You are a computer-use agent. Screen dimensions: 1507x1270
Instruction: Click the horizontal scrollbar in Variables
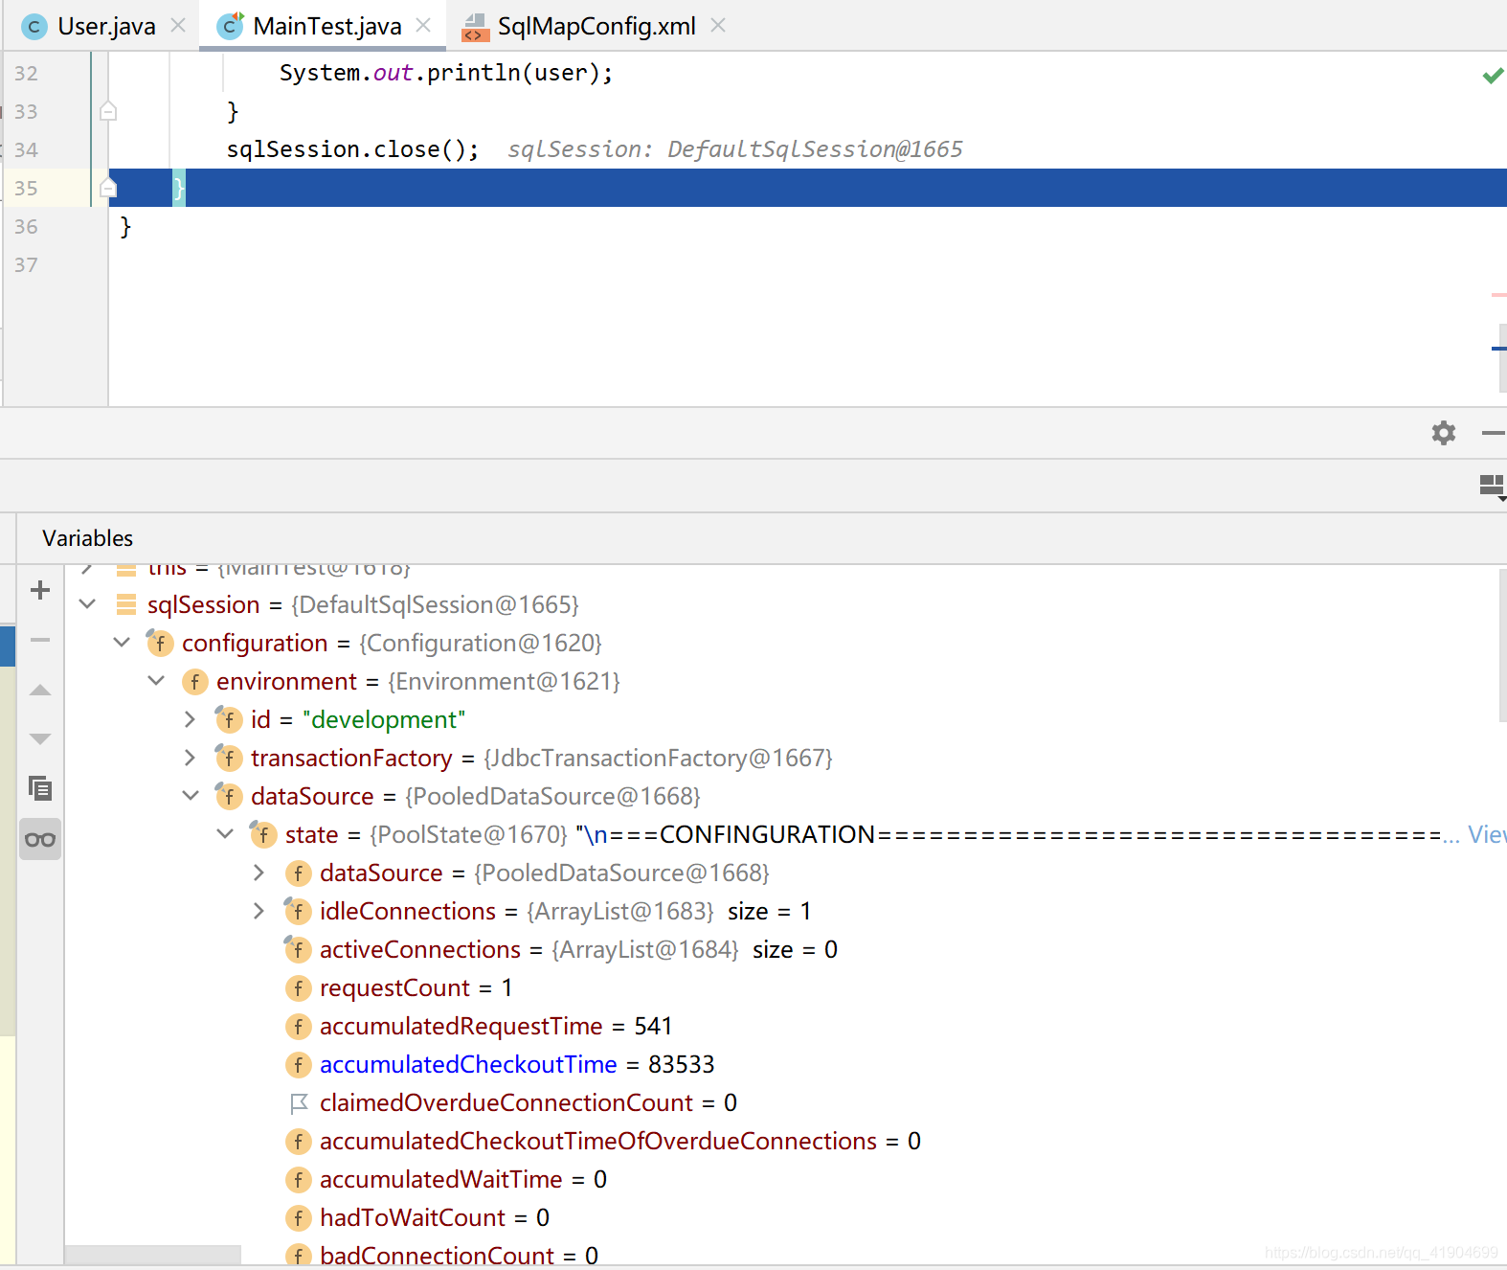153,1255
